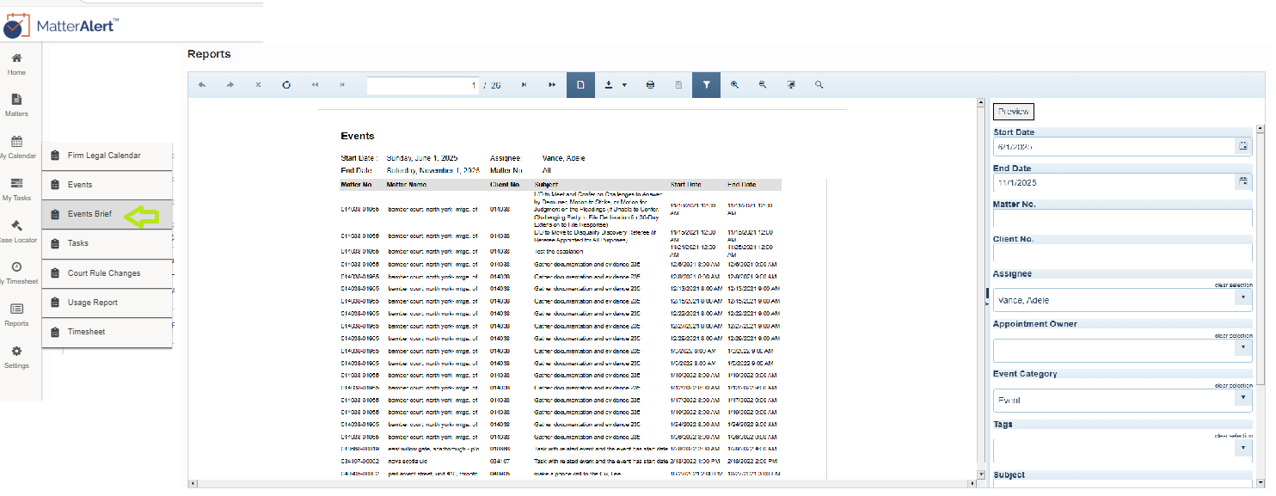Go to the previous report page
This screenshot has height=496, width=1276.
coord(342,85)
